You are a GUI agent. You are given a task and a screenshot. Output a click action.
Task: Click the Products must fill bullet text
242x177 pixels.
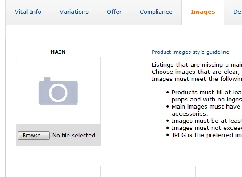207,96
